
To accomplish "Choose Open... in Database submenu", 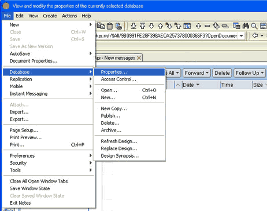I will (x=129, y=90).
